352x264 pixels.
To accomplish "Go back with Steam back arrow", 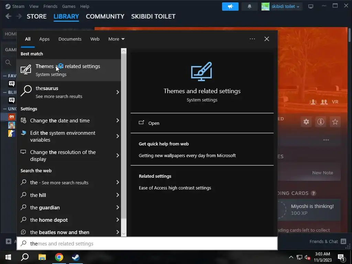I will tap(8, 16).
